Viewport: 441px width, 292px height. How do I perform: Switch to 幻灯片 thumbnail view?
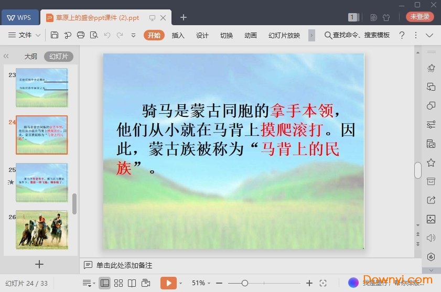tap(59, 56)
